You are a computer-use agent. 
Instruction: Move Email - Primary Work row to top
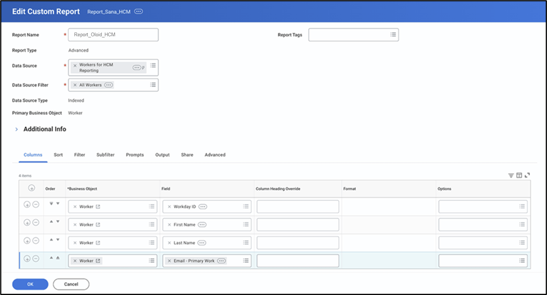57,258
